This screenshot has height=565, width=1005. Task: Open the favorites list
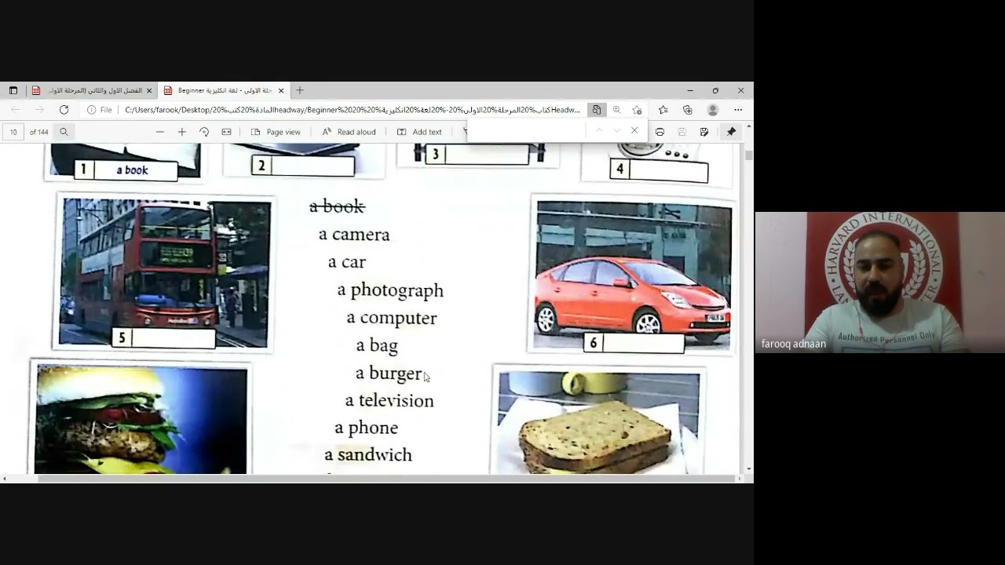pyautogui.click(x=663, y=110)
